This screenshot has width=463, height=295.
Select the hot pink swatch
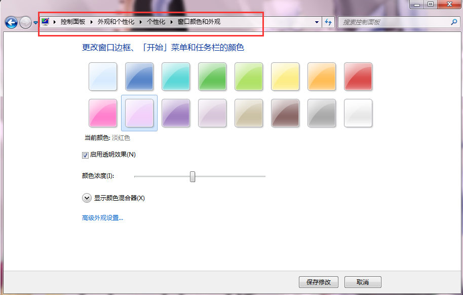(103, 113)
